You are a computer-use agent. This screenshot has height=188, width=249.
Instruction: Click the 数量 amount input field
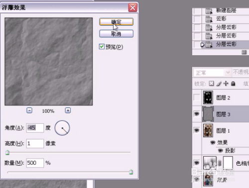(35, 163)
